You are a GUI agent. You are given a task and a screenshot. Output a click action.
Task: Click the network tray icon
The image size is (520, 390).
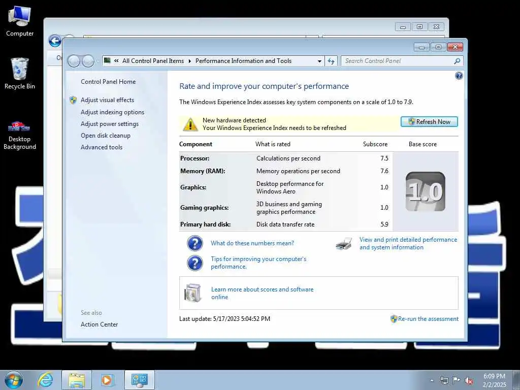pyautogui.click(x=444, y=381)
